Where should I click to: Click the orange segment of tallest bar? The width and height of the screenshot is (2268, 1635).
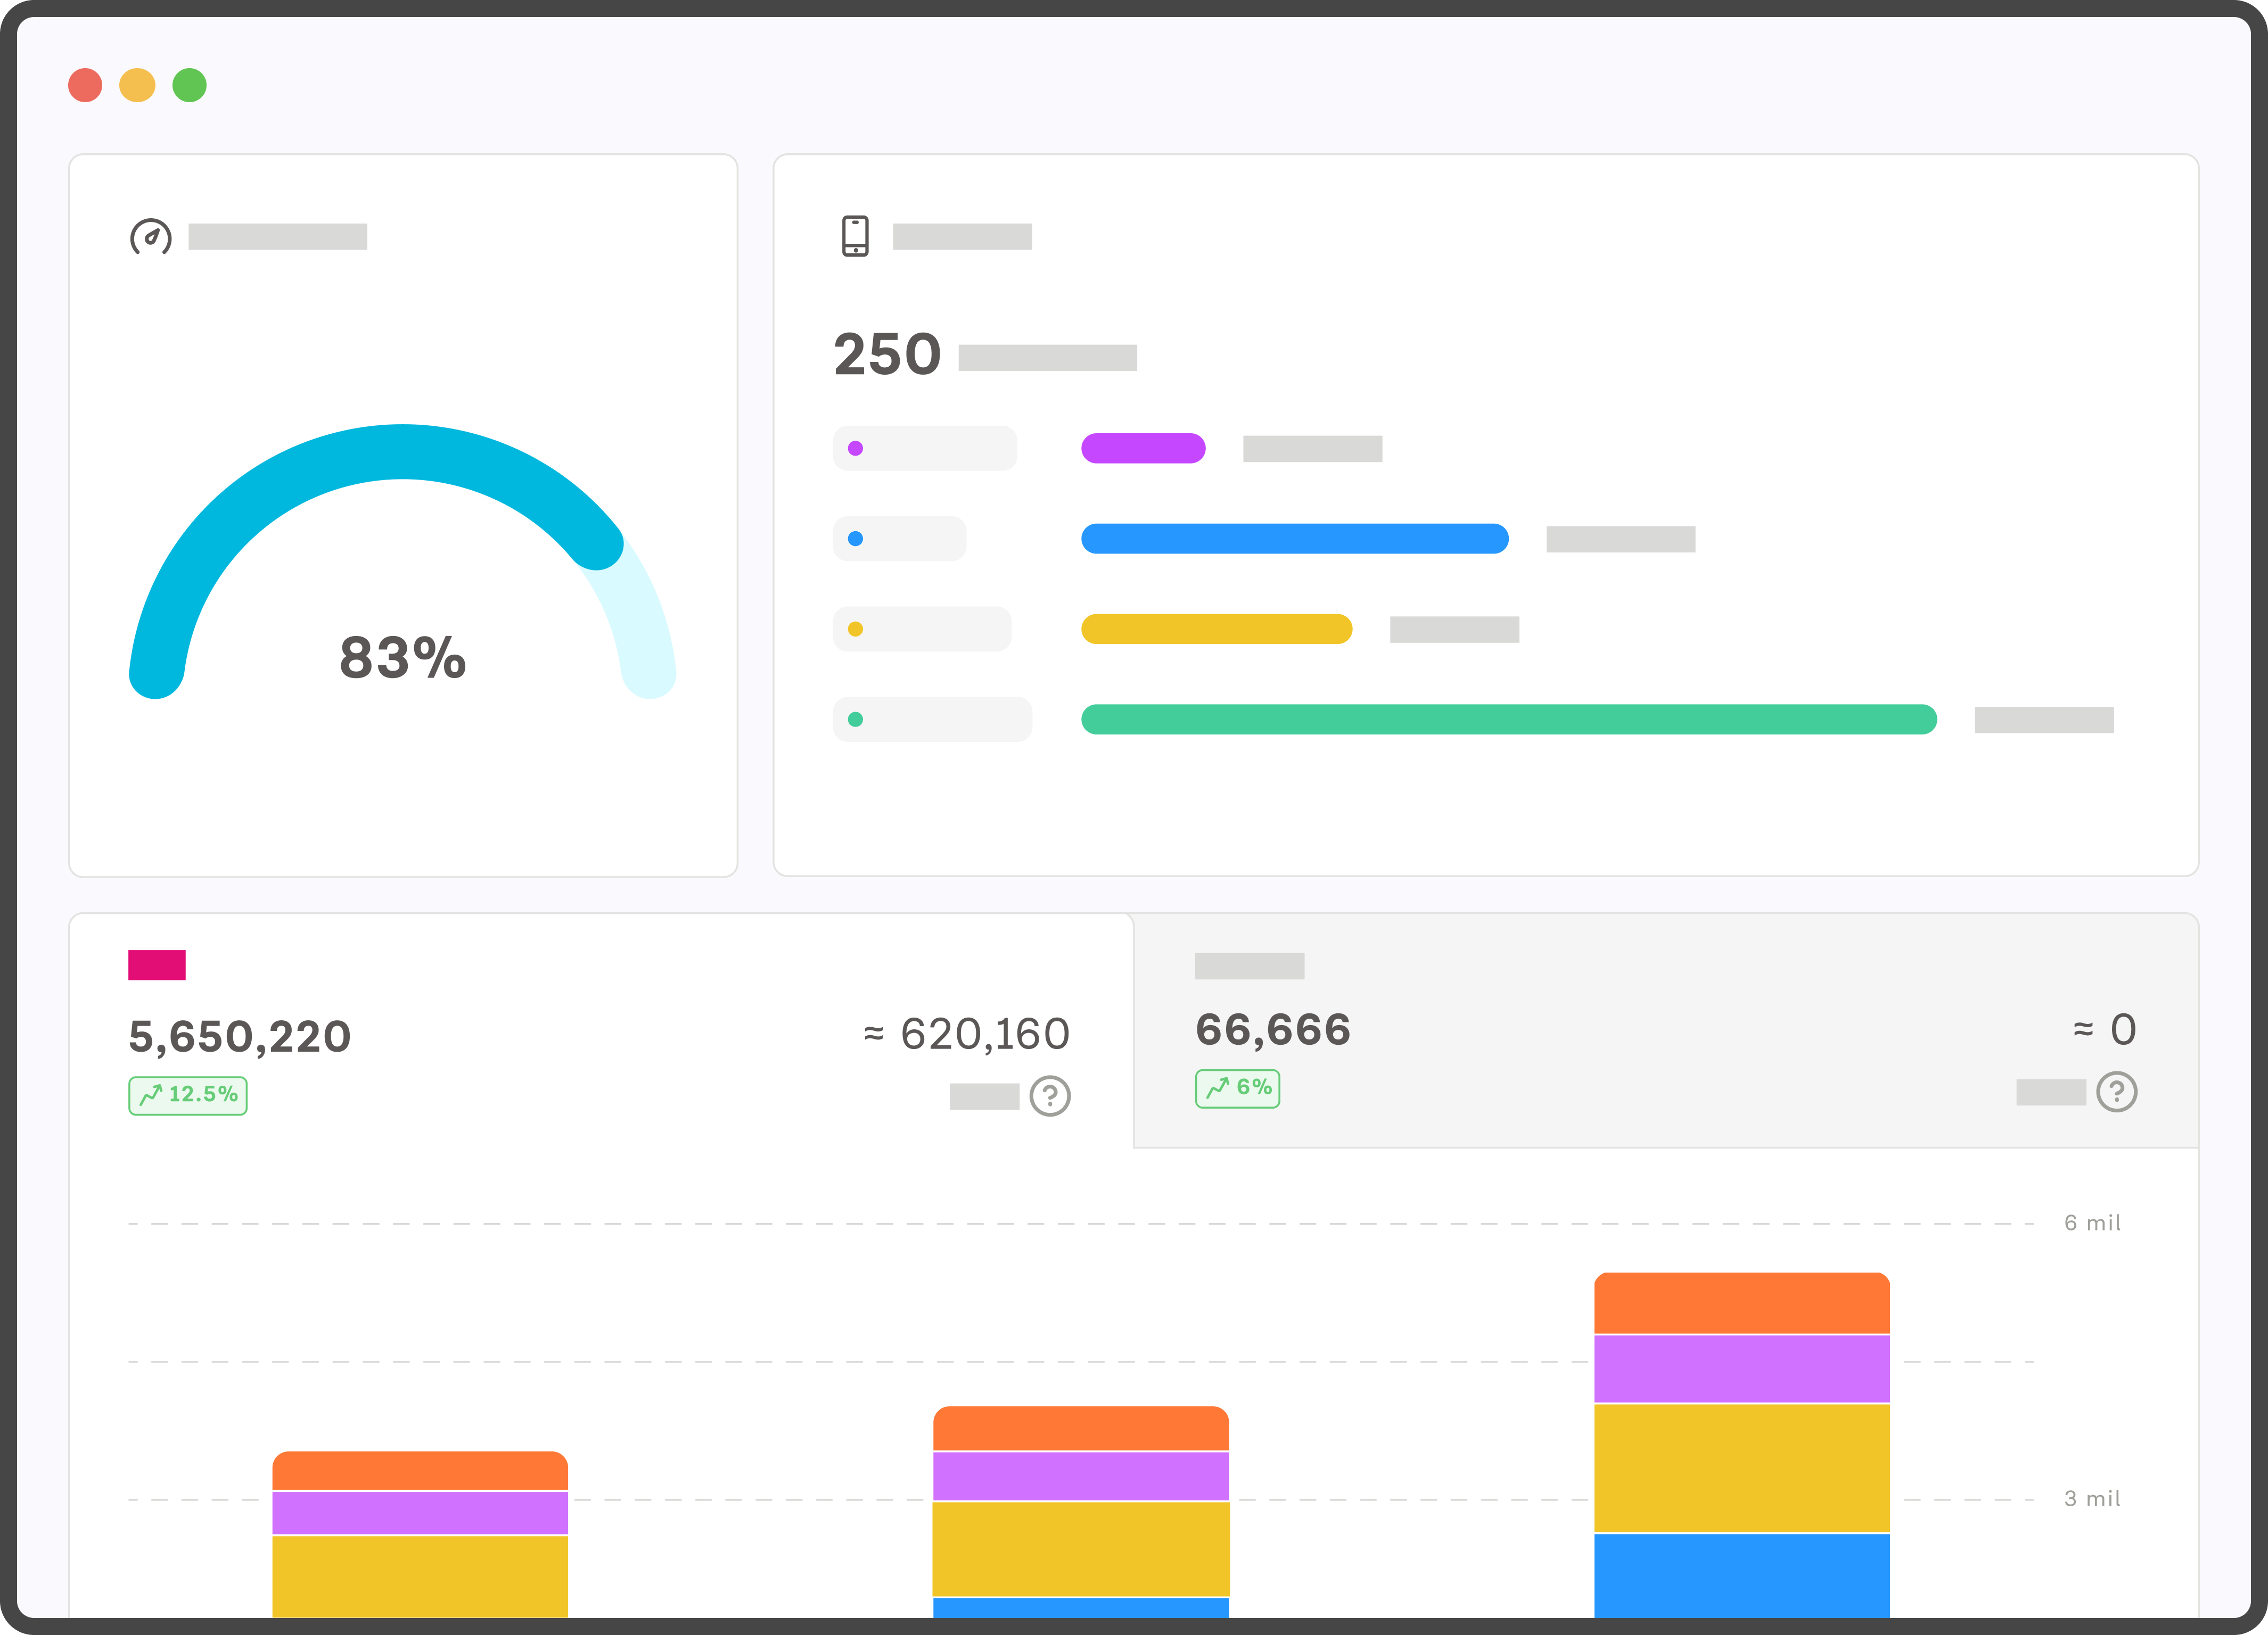[x=1741, y=1303]
